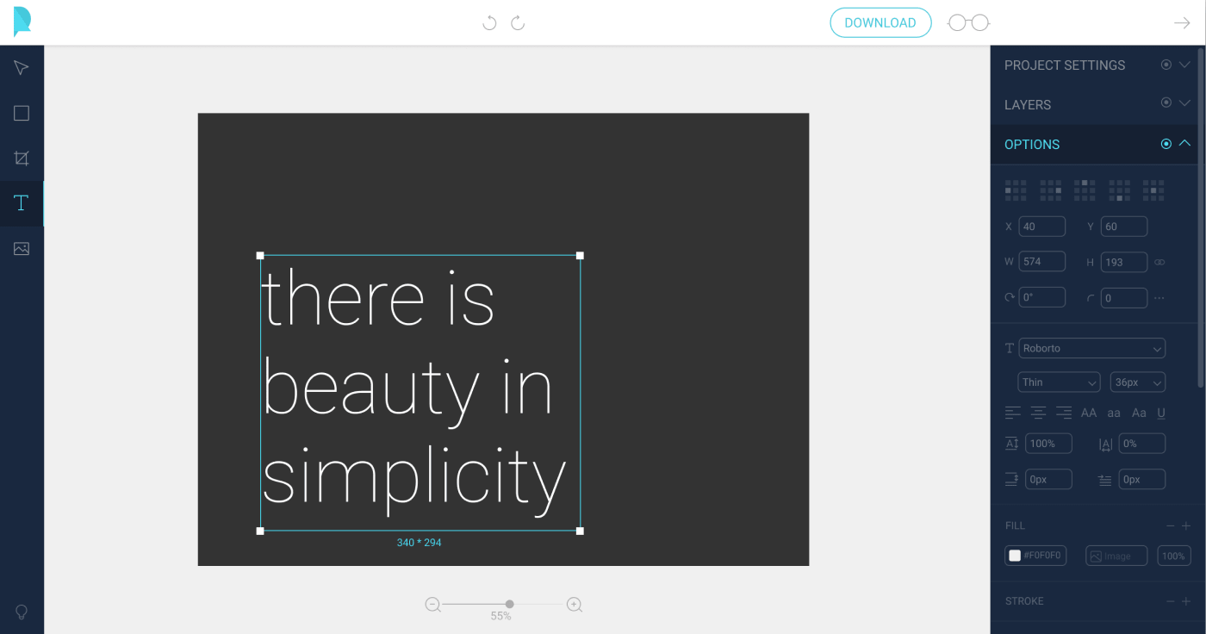Click the zoom slider handle
The image size is (1206, 634).
point(510,604)
